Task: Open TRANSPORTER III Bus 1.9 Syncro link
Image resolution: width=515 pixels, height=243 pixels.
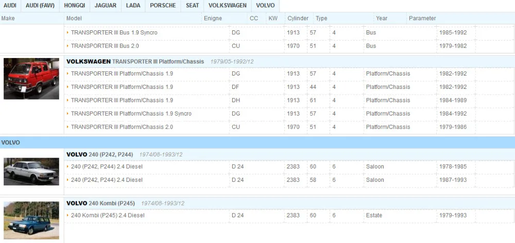Action: pyautogui.click(x=114, y=32)
